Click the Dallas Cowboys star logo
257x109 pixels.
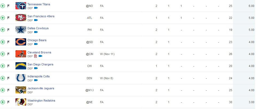point(21,30)
